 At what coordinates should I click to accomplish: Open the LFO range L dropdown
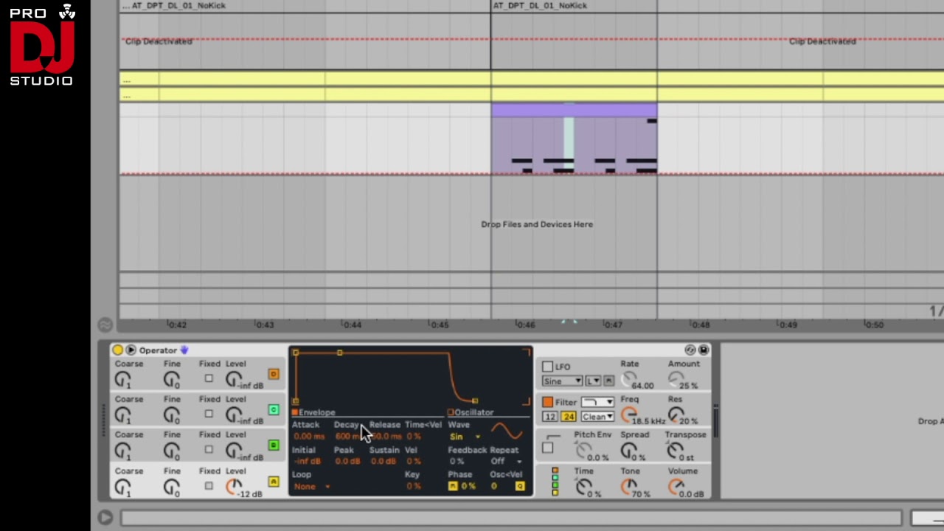pyautogui.click(x=593, y=381)
